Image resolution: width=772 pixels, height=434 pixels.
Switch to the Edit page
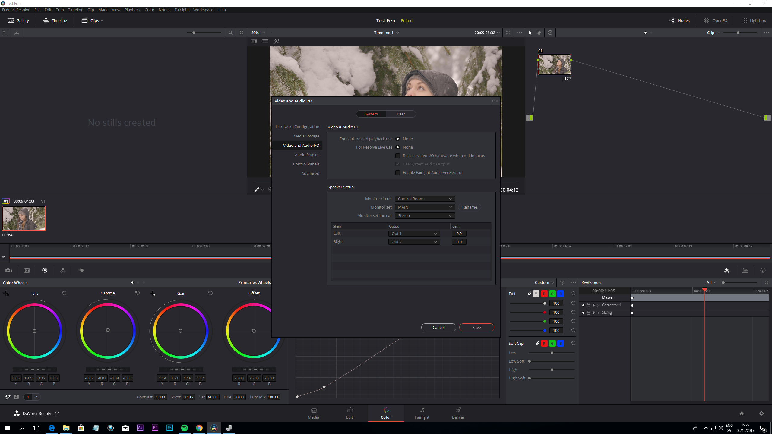pos(350,413)
